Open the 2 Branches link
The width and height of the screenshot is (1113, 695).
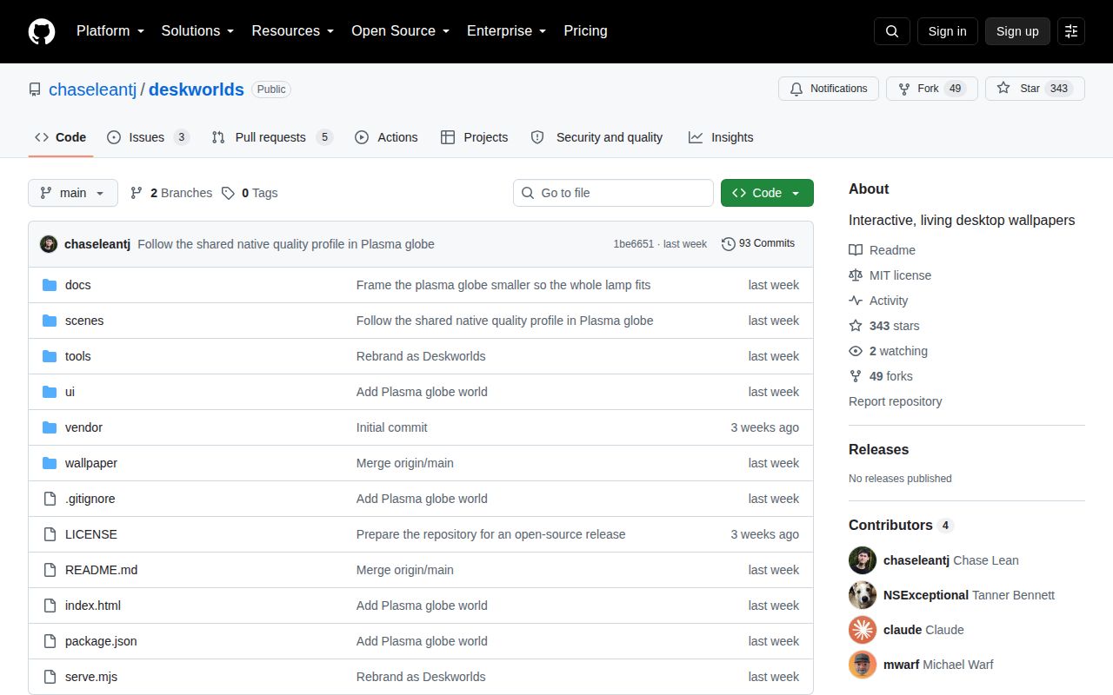coord(171,193)
